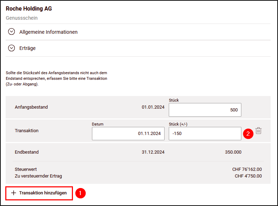Select the Steuerwert label
Image resolution: width=278 pixels, height=206 pixels.
pyautogui.click(x=26, y=169)
